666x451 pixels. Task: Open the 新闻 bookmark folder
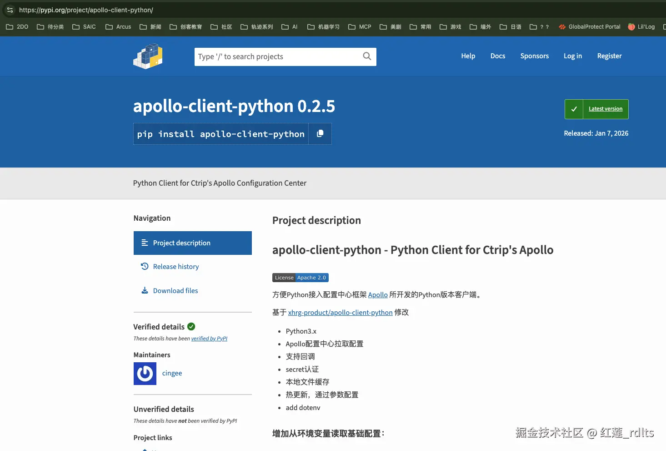pyautogui.click(x=150, y=27)
